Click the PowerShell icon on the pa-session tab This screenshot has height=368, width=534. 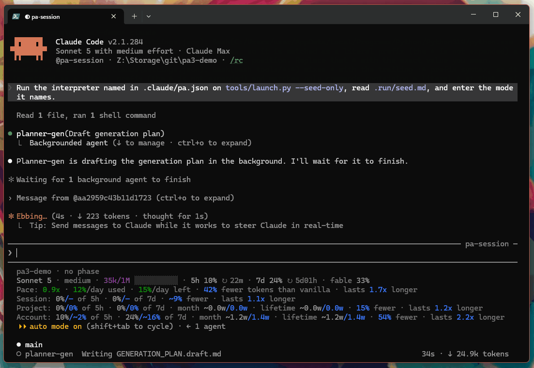[15, 16]
